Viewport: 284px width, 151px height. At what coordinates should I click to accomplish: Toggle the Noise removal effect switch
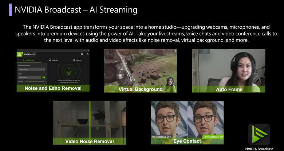(43, 78)
